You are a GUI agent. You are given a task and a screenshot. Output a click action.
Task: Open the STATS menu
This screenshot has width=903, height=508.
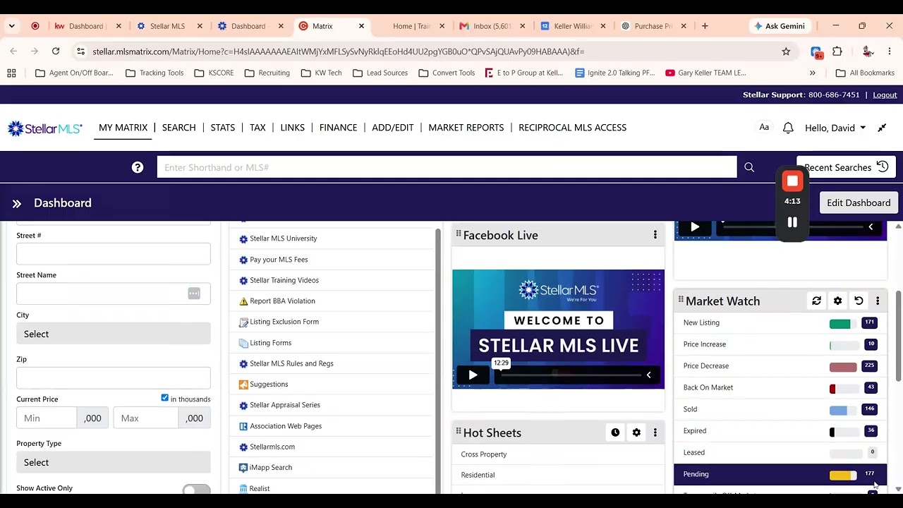click(222, 128)
